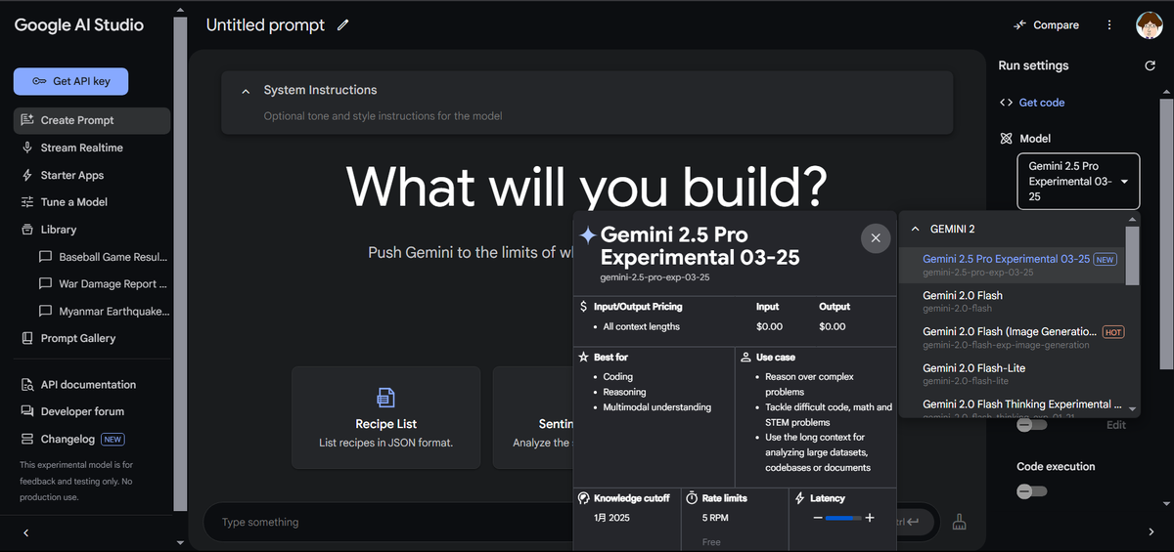Screen dimensions: 1174x552
Task: Open the three-dot more options menu
Action: pyautogui.click(x=1109, y=25)
